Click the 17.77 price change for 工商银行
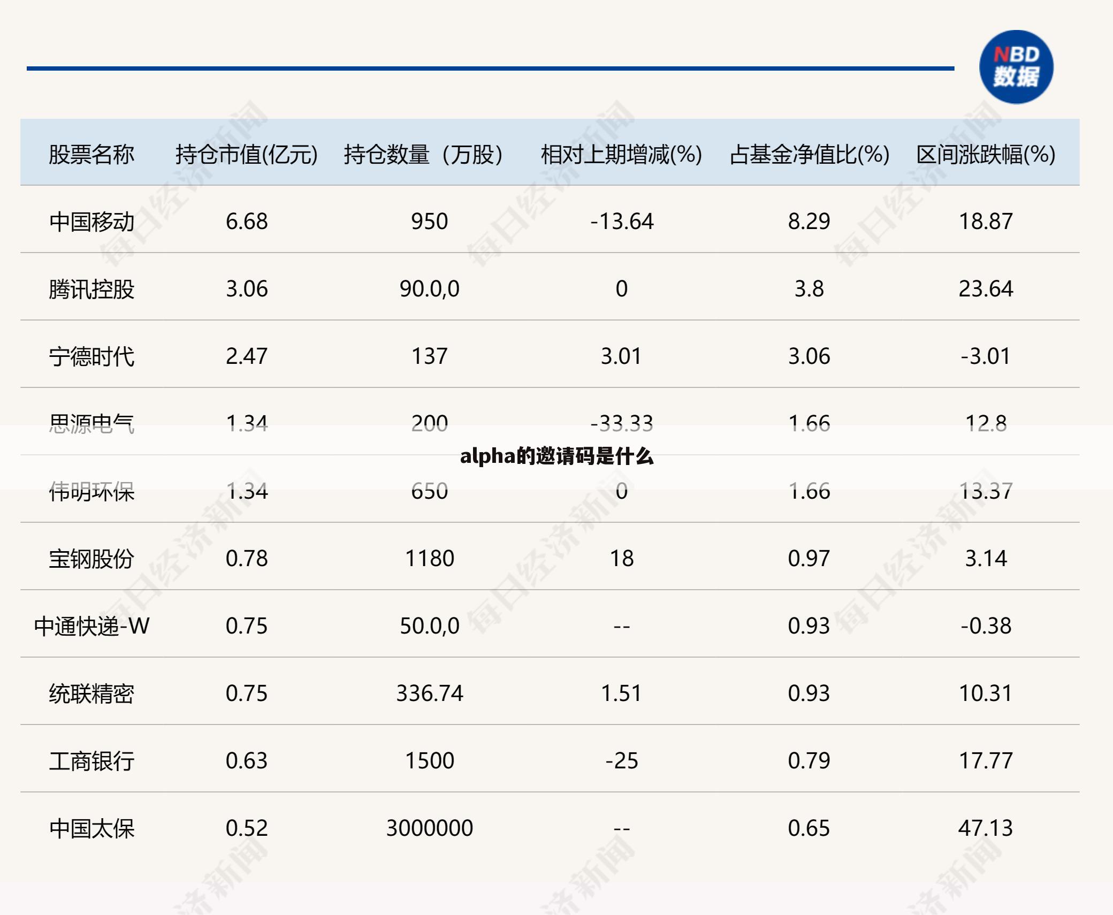This screenshot has width=1113, height=915. pos(986,761)
